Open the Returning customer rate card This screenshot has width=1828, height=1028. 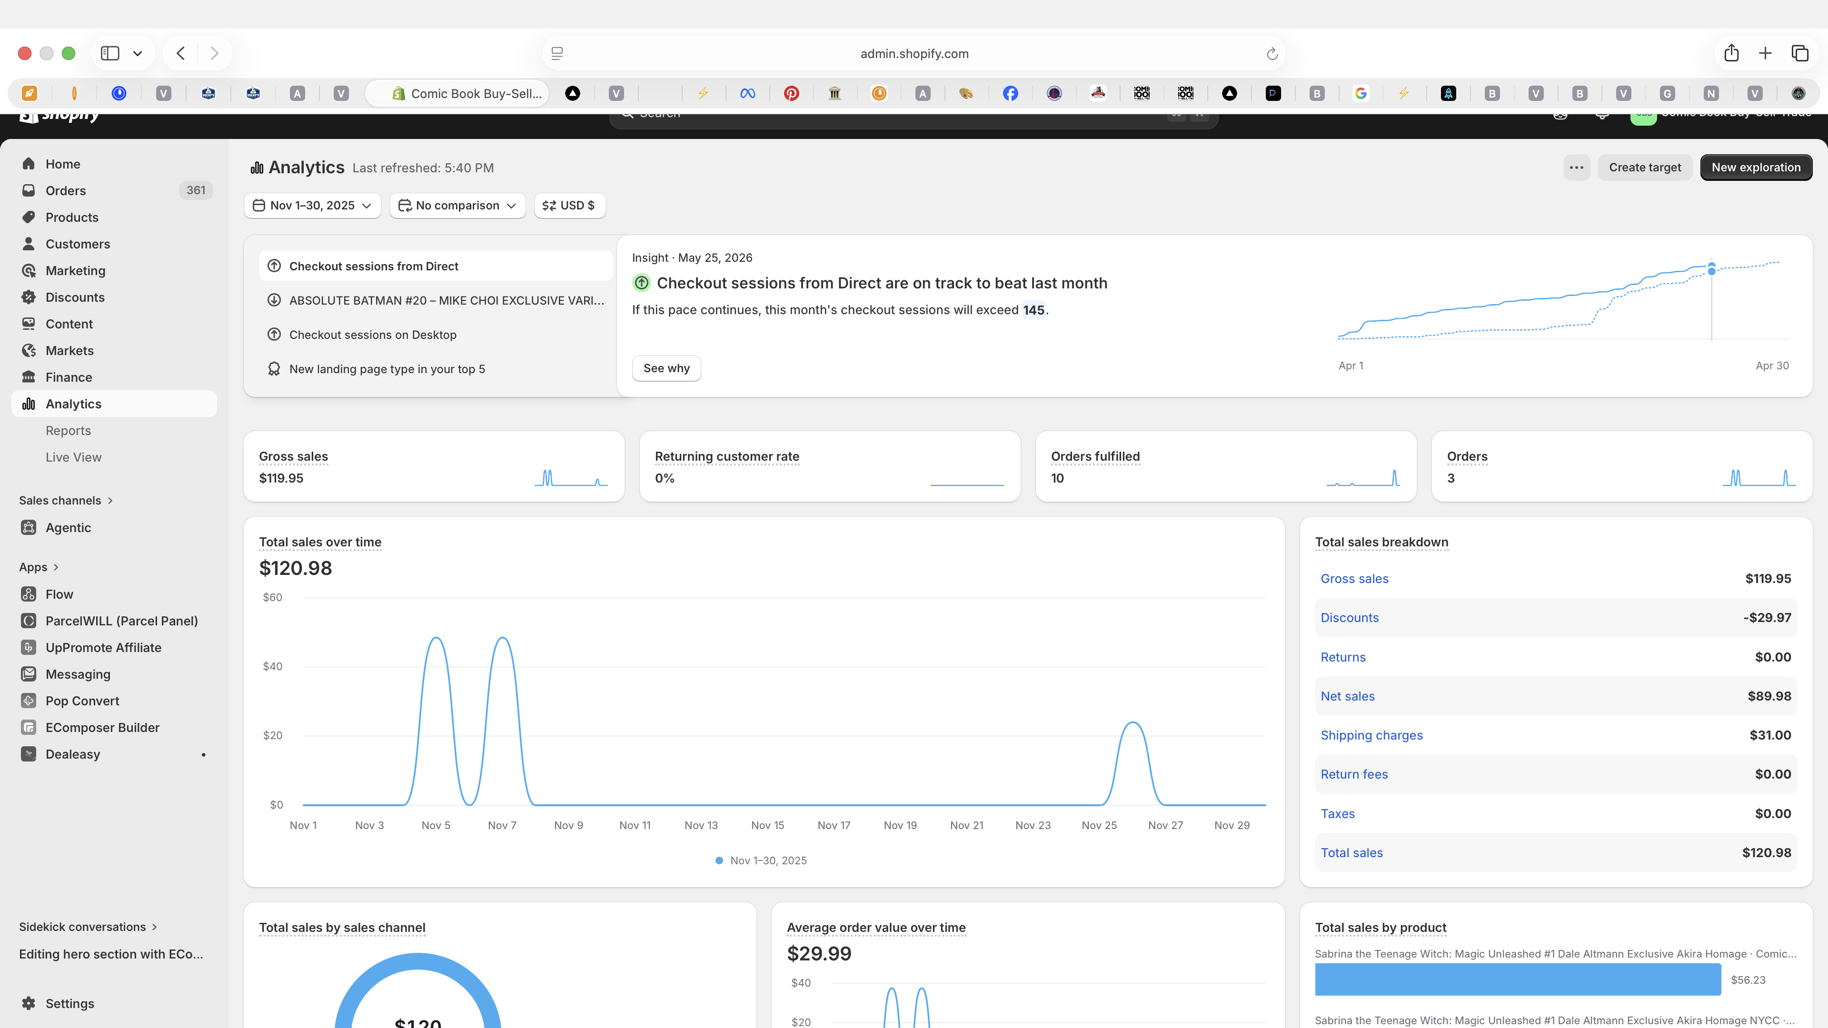(x=830, y=467)
